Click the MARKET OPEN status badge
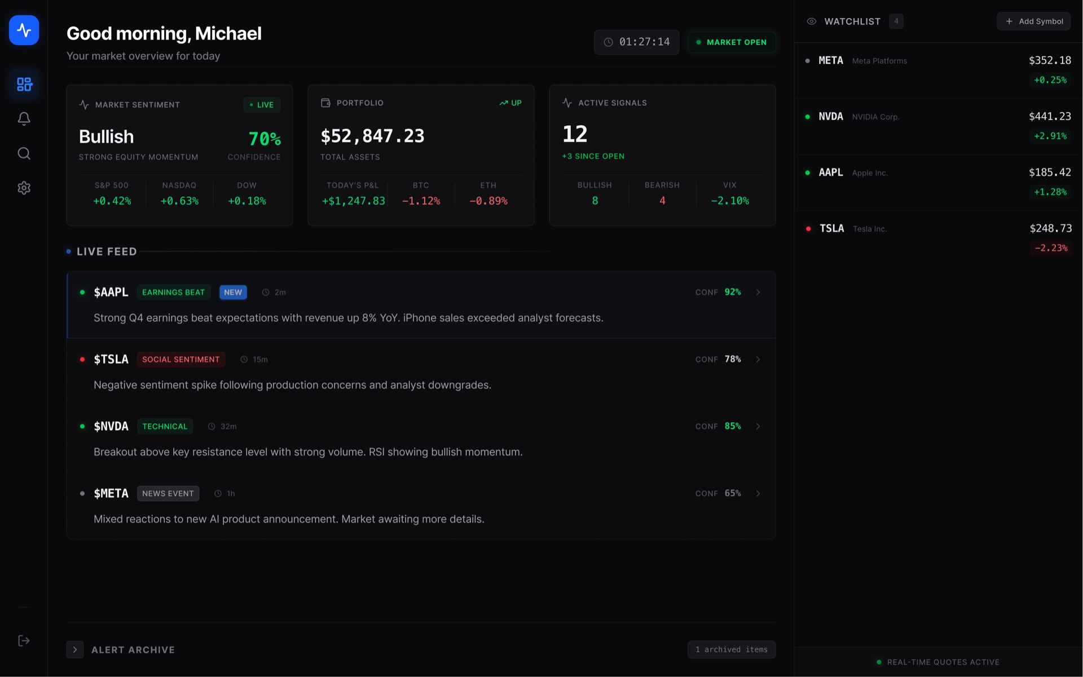Screen dimensions: 1083x677 732,42
